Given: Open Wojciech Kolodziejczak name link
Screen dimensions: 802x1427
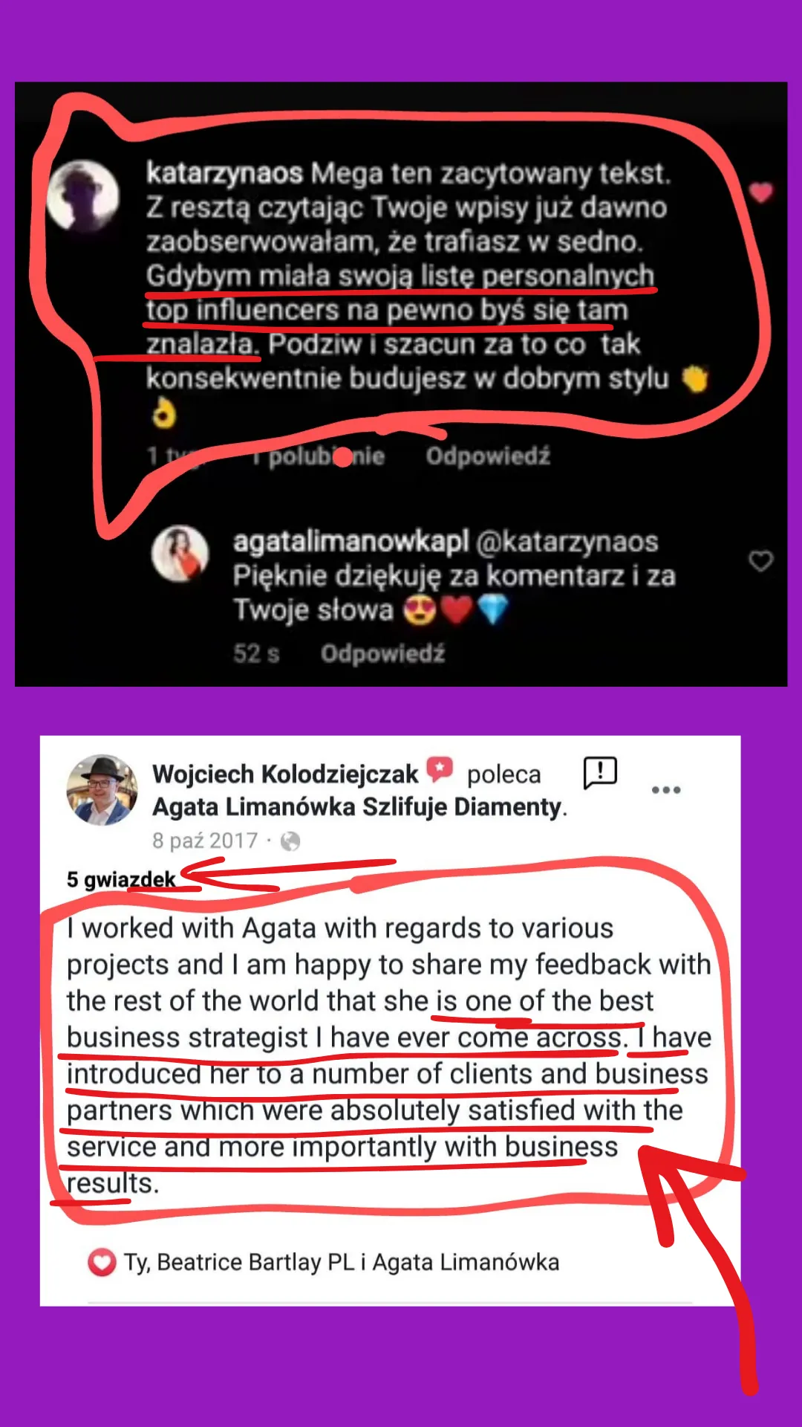Looking at the screenshot, I should tap(285, 774).
